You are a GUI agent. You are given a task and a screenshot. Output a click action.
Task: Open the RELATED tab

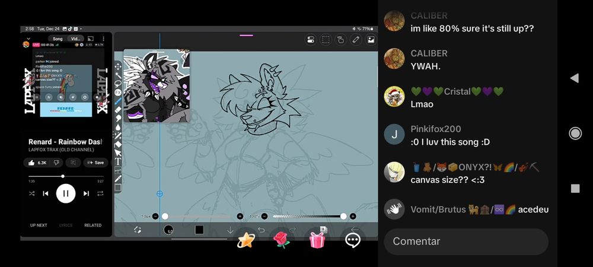93,225
